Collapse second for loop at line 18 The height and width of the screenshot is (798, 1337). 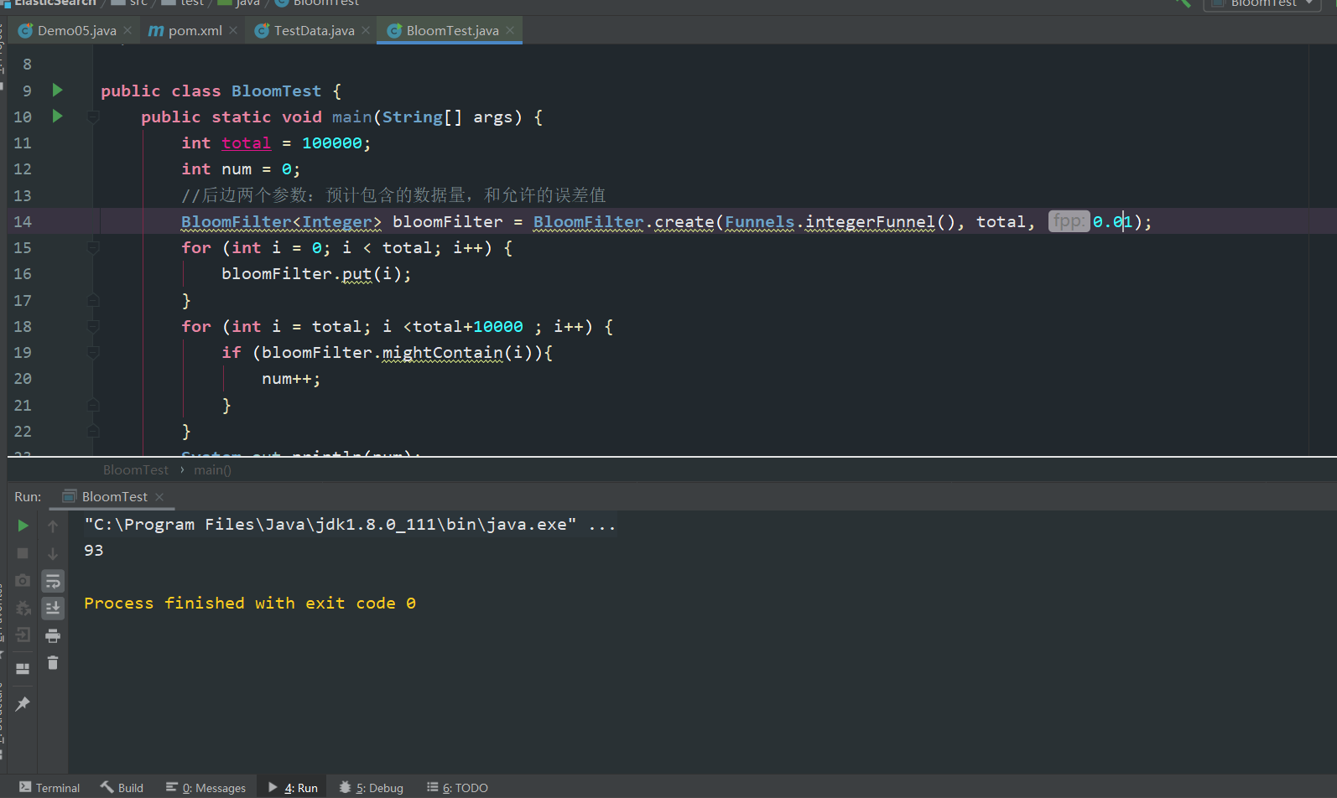click(x=93, y=326)
